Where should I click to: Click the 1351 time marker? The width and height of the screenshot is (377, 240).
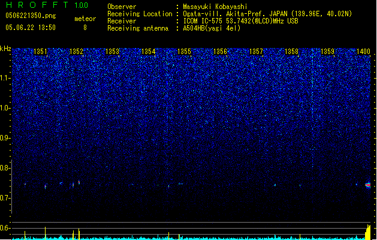click(x=40, y=52)
